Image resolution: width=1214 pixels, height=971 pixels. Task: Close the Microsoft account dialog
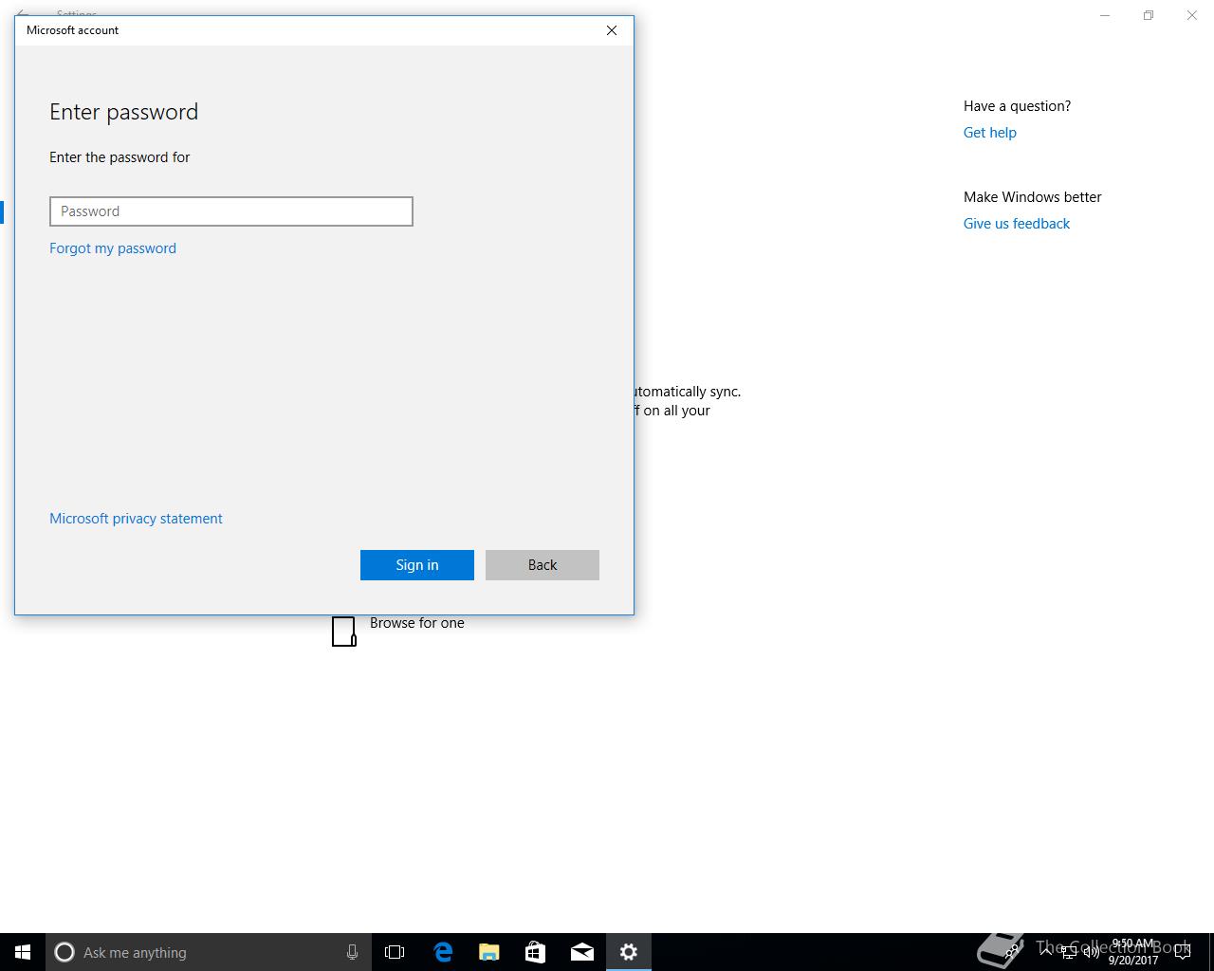tap(612, 30)
